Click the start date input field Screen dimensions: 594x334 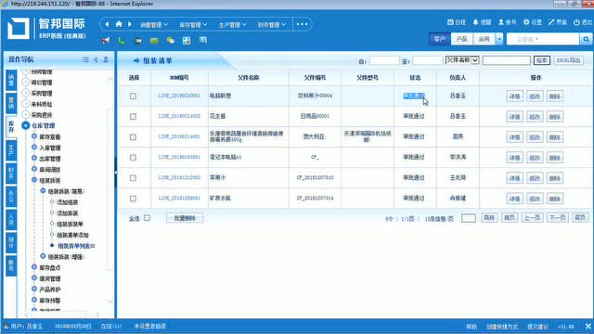point(384,60)
